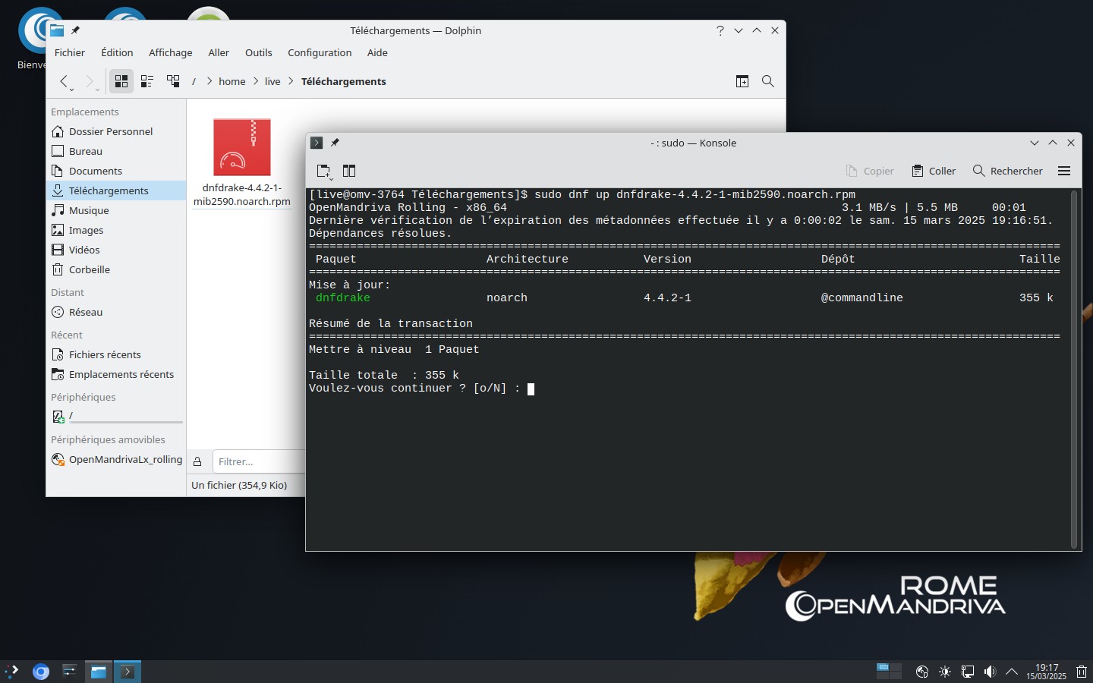Open the Affichage menu

coord(170,52)
